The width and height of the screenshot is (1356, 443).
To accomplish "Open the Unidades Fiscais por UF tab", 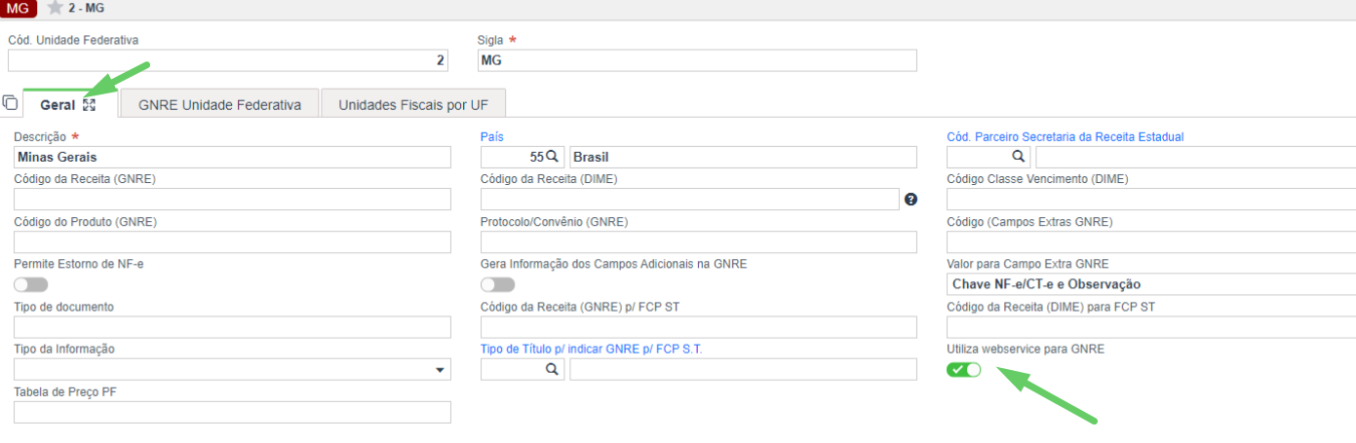I will pos(413,104).
